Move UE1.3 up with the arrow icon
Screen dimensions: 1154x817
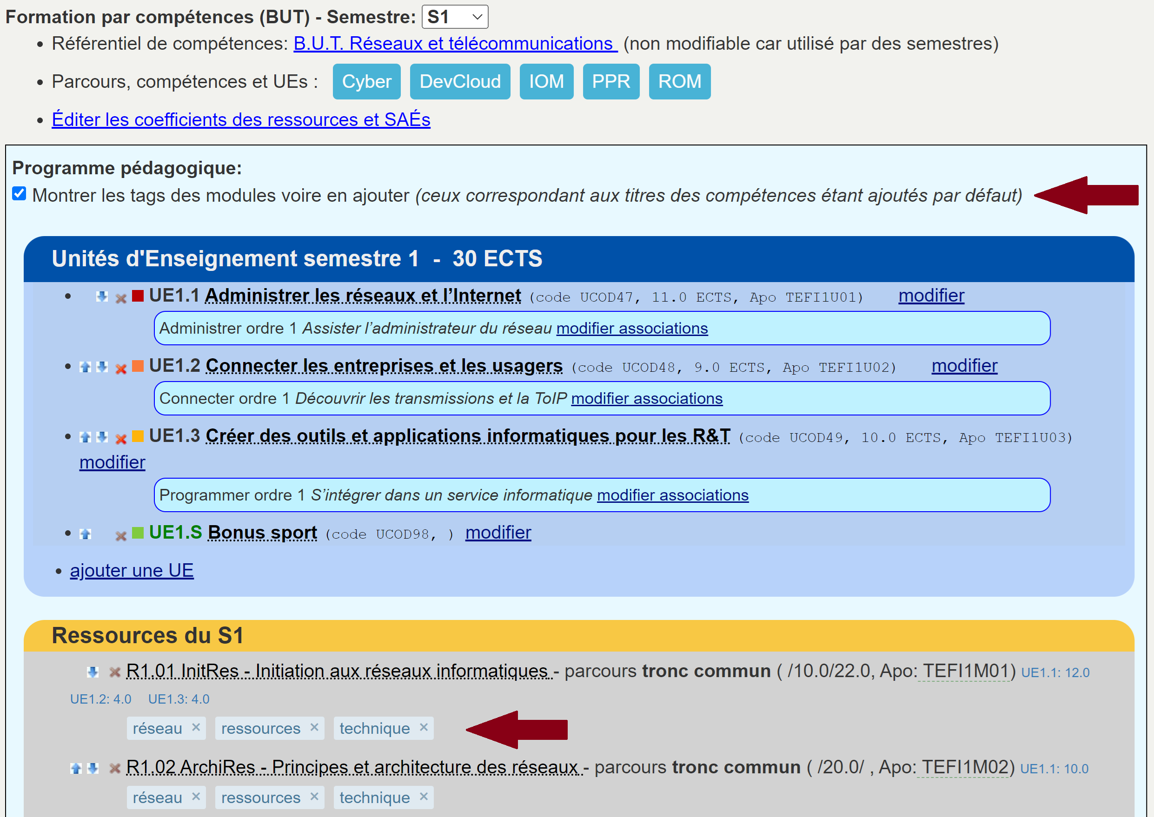tap(85, 437)
